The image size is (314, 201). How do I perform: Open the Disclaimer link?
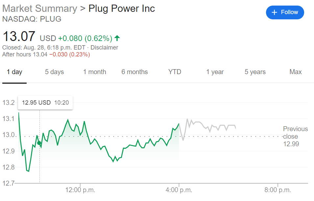click(x=104, y=48)
